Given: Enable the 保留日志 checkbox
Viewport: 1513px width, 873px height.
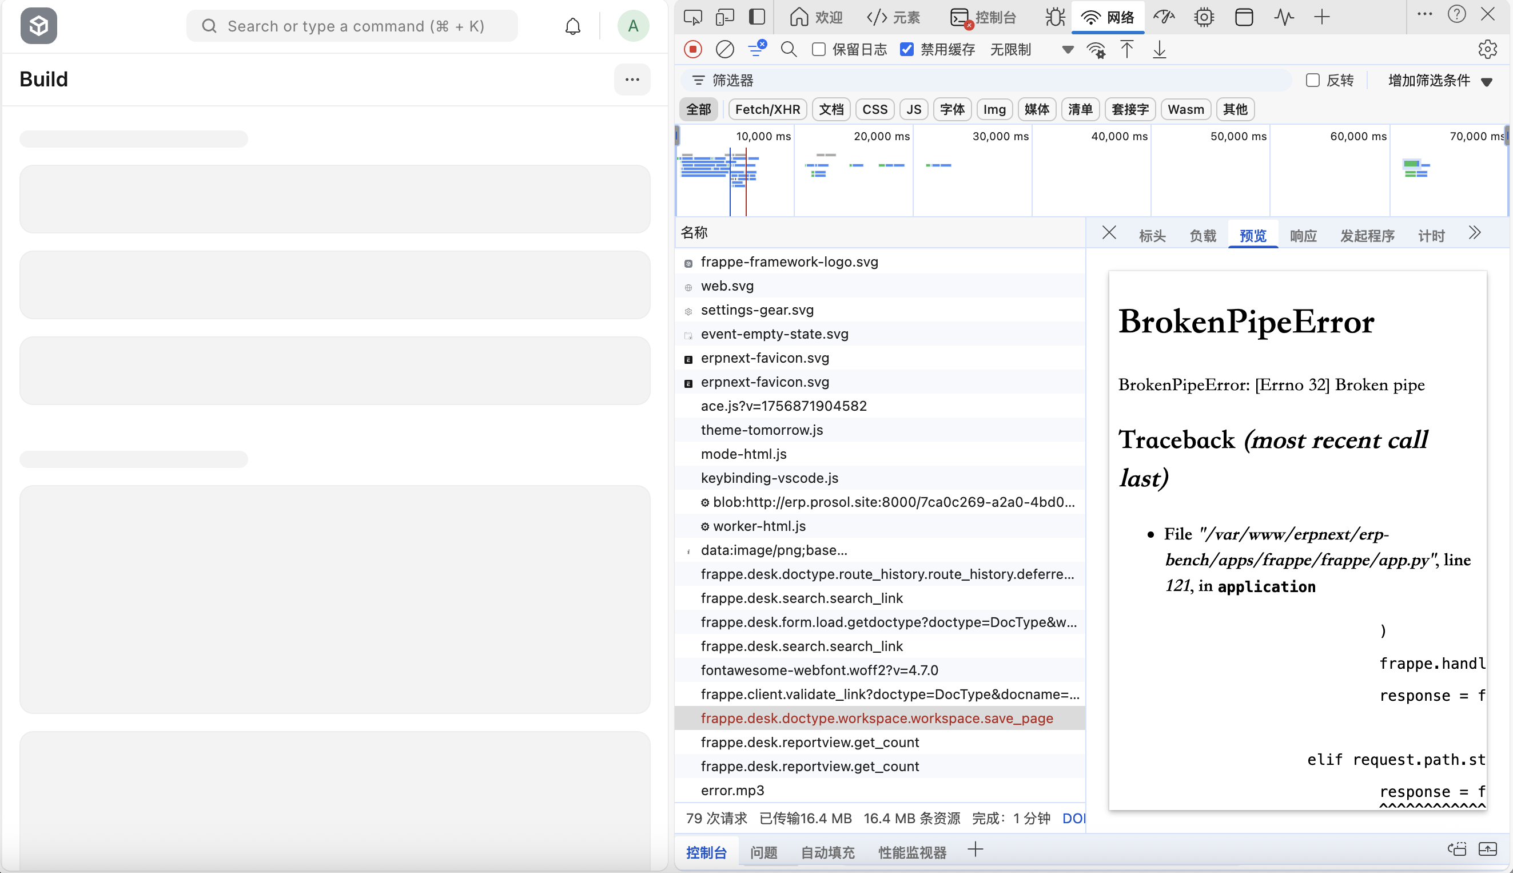Looking at the screenshot, I should pos(818,49).
